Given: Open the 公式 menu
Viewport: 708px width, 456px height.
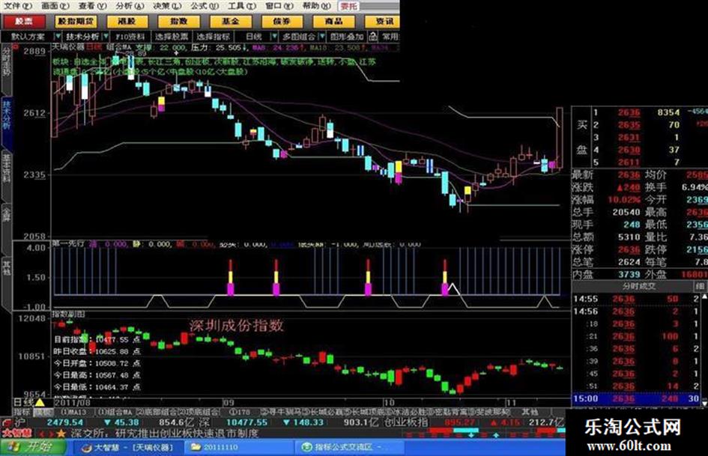Looking at the screenshot, I should [204, 6].
